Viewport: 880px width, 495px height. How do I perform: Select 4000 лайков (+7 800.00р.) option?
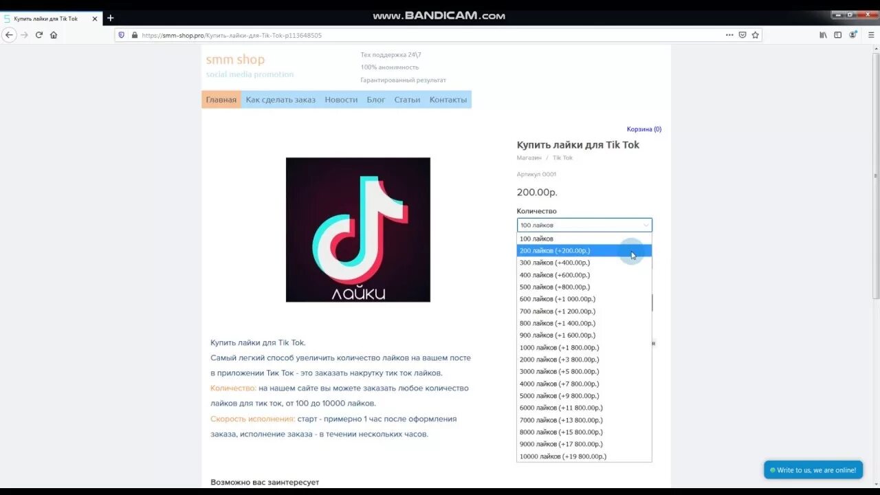[584, 384]
